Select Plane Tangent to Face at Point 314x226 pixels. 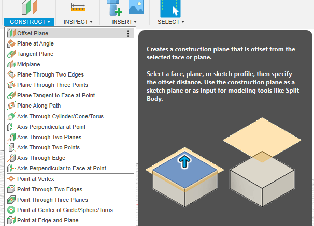70,95
